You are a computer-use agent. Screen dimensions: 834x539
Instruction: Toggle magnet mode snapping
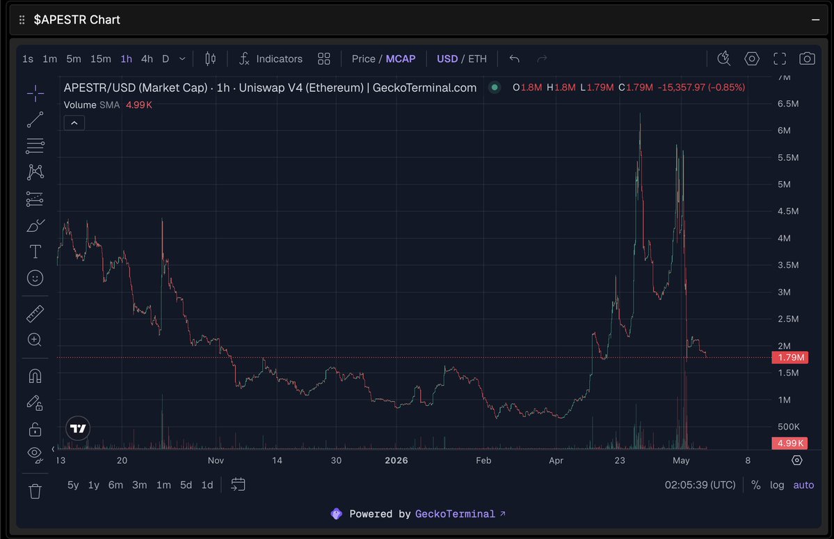tap(35, 376)
